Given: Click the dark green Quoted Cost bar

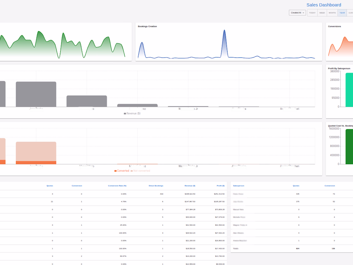Looking at the screenshot, I should [x=349, y=147].
